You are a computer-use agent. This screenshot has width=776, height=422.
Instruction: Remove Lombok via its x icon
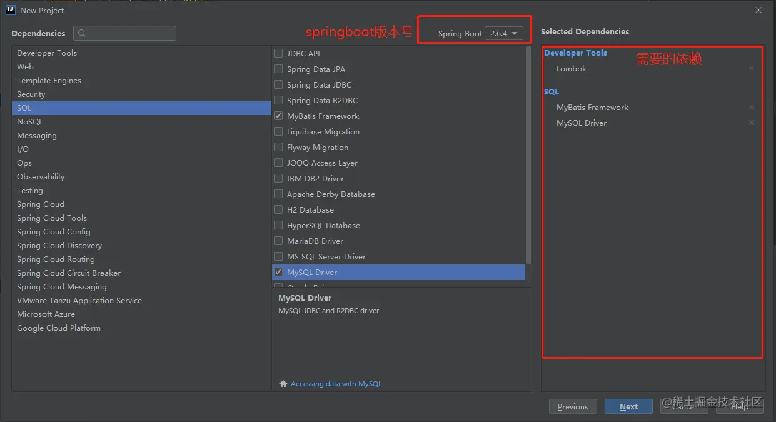tap(752, 68)
